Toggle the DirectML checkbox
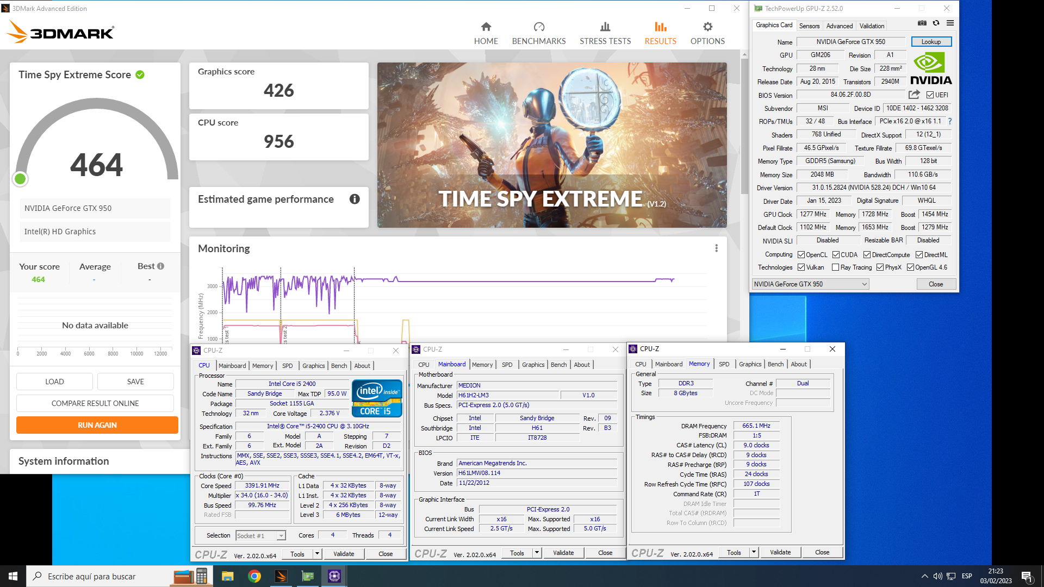Screen dimensions: 1044x587 pyautogui.click(x=919, y=255)
